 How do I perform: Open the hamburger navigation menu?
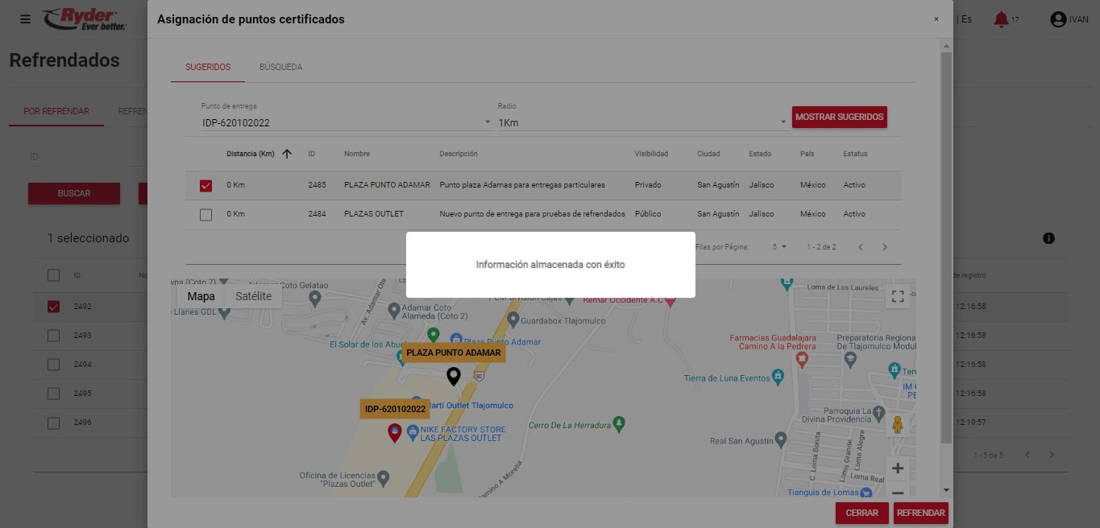pyautogui.click(x=26, y=19)
